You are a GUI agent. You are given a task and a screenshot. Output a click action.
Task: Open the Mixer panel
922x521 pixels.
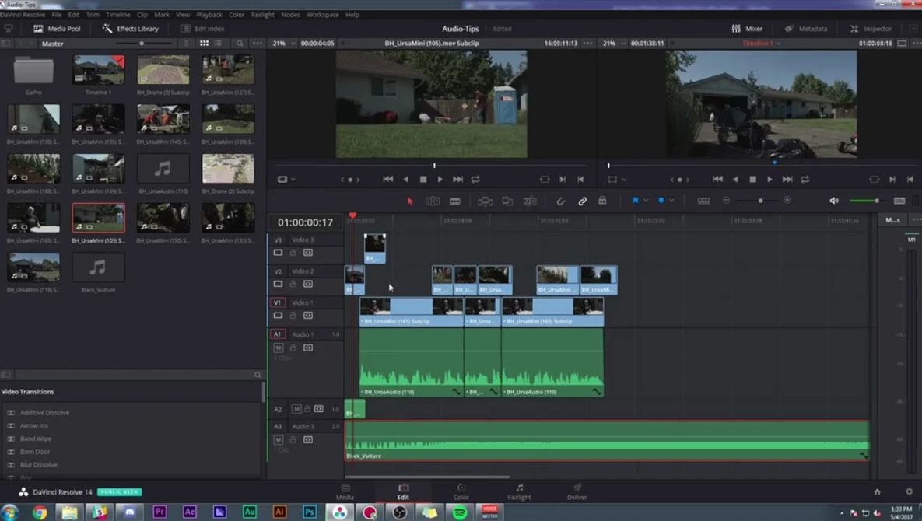747,28
